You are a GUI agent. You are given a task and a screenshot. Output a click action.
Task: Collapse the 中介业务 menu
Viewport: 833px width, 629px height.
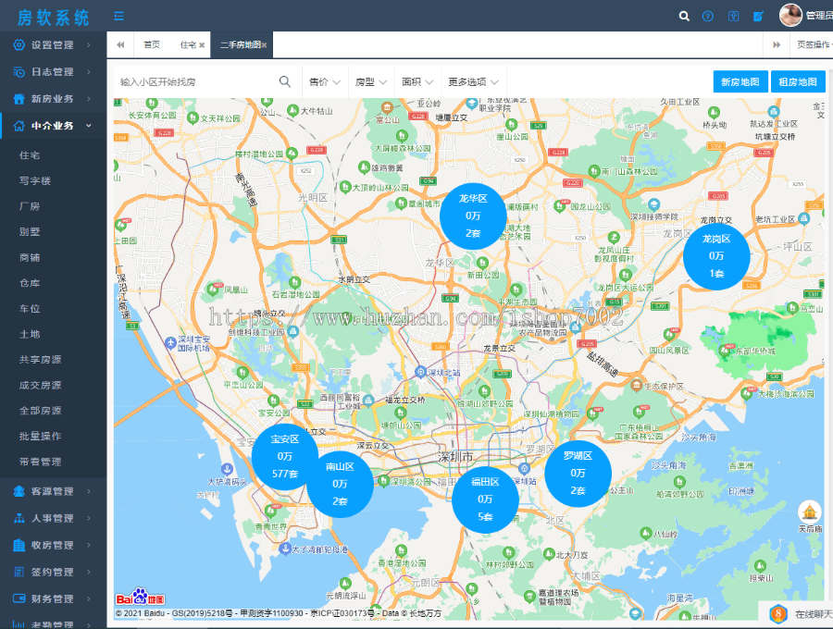pyautogui.click(x=53, y=126)
